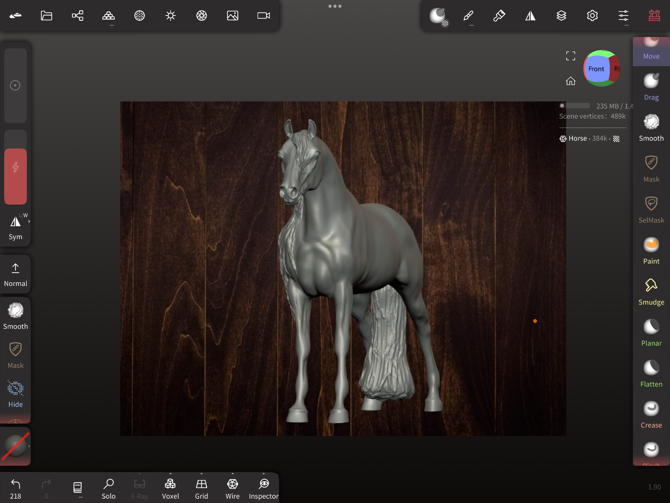The height and width of the screenshot is (503, 670).
Task: Open the Files folder menu
Action: (x=46, y=16)
